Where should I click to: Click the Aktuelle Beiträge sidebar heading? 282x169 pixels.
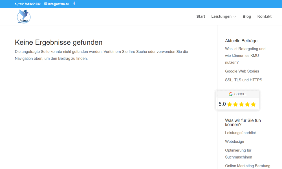coord(241,41)
